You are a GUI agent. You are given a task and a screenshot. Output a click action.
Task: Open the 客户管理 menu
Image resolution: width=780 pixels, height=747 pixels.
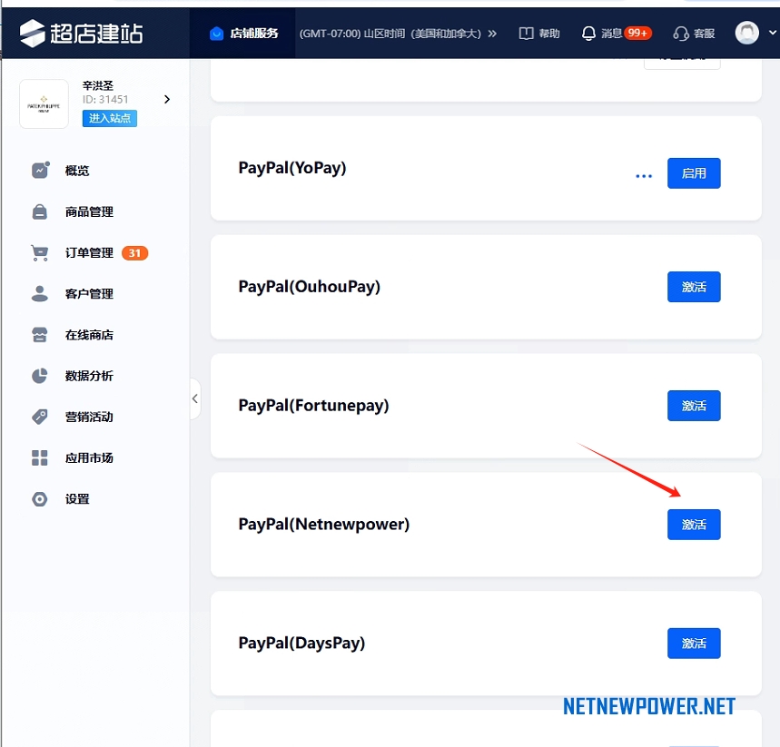[x=89, y=294]
